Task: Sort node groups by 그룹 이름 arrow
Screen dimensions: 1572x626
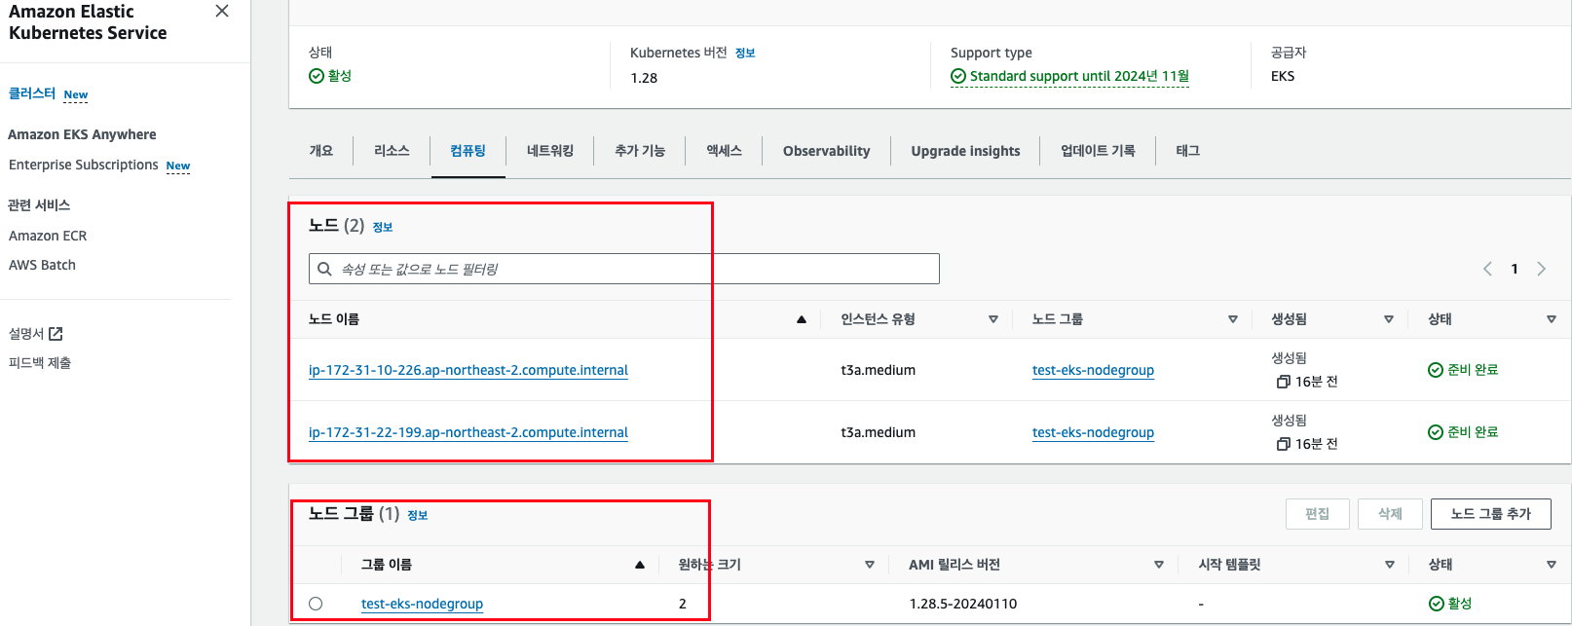Action: 640,565
